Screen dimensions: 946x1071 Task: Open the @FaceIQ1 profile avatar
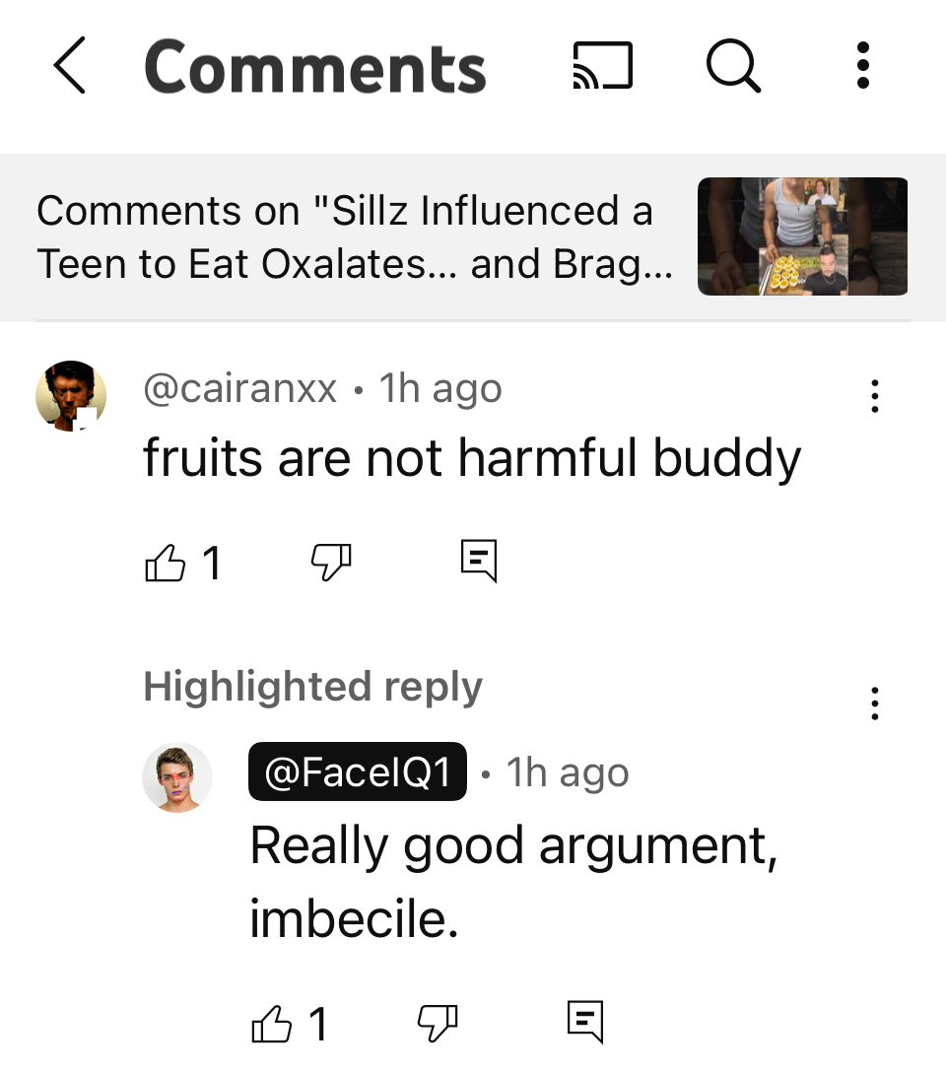(177, 777)
